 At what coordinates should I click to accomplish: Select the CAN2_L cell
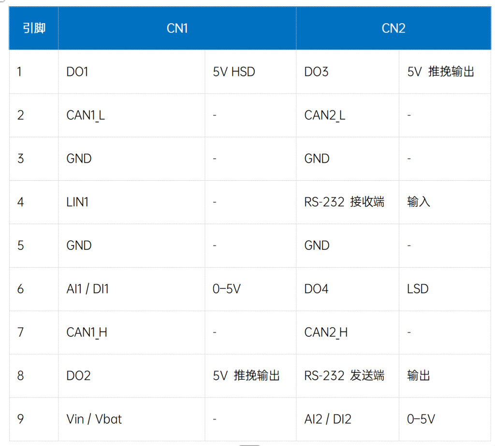point(324,115)
